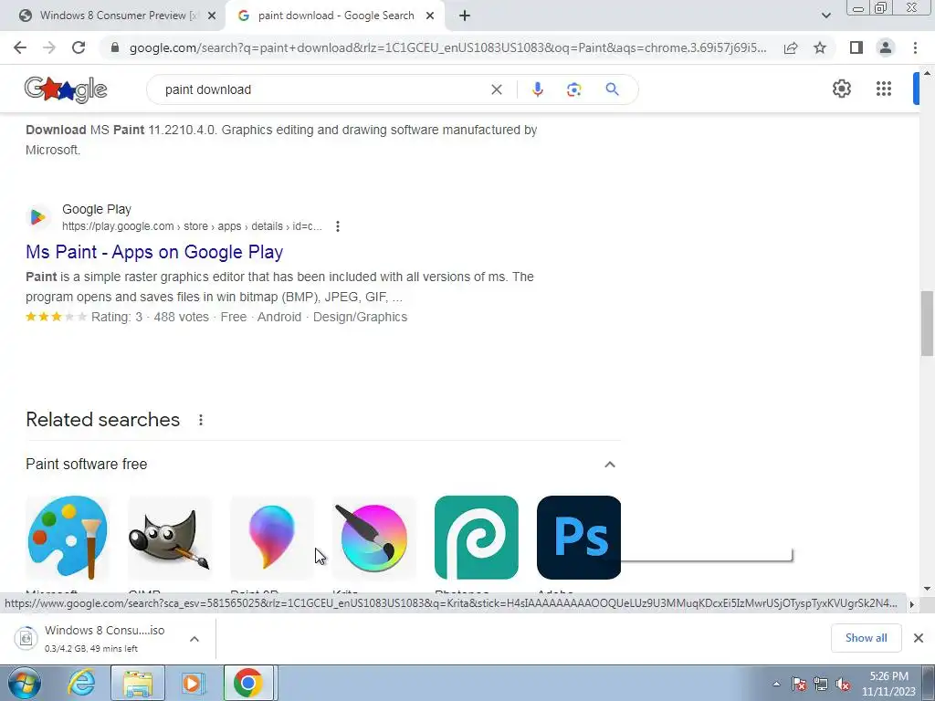The width and height of the screenshot is (935, 701).
Task: Click the Chrome taskbar button
Action: pos(248,683)
